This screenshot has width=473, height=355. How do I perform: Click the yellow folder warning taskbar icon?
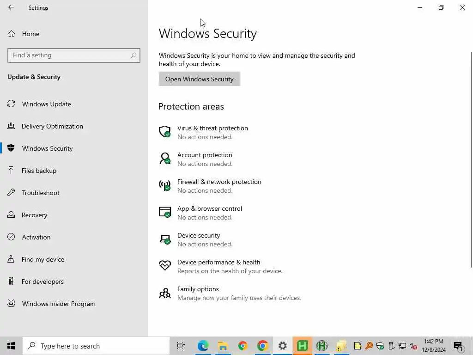click(341, 346)
